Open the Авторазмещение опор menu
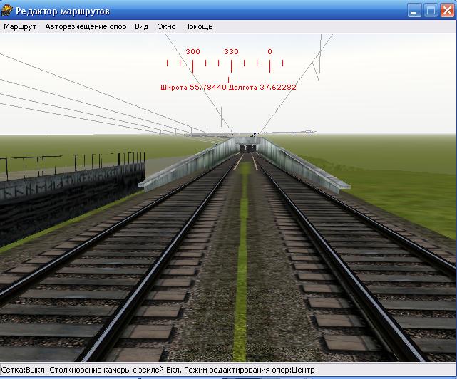This screenshot has width=457, height=379. [86, 26]
